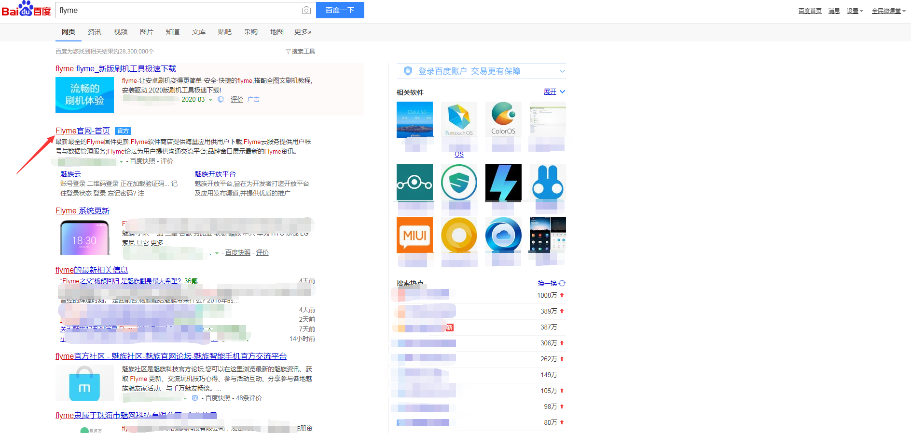Image resolution: width=911 pixels, height=433 pixels.
Task: Expand the login banner chevron
Action: click(x=562, y=71)
